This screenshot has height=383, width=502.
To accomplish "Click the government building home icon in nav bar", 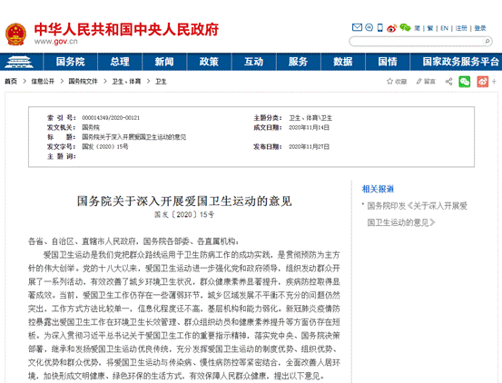I will click(19, 62).
